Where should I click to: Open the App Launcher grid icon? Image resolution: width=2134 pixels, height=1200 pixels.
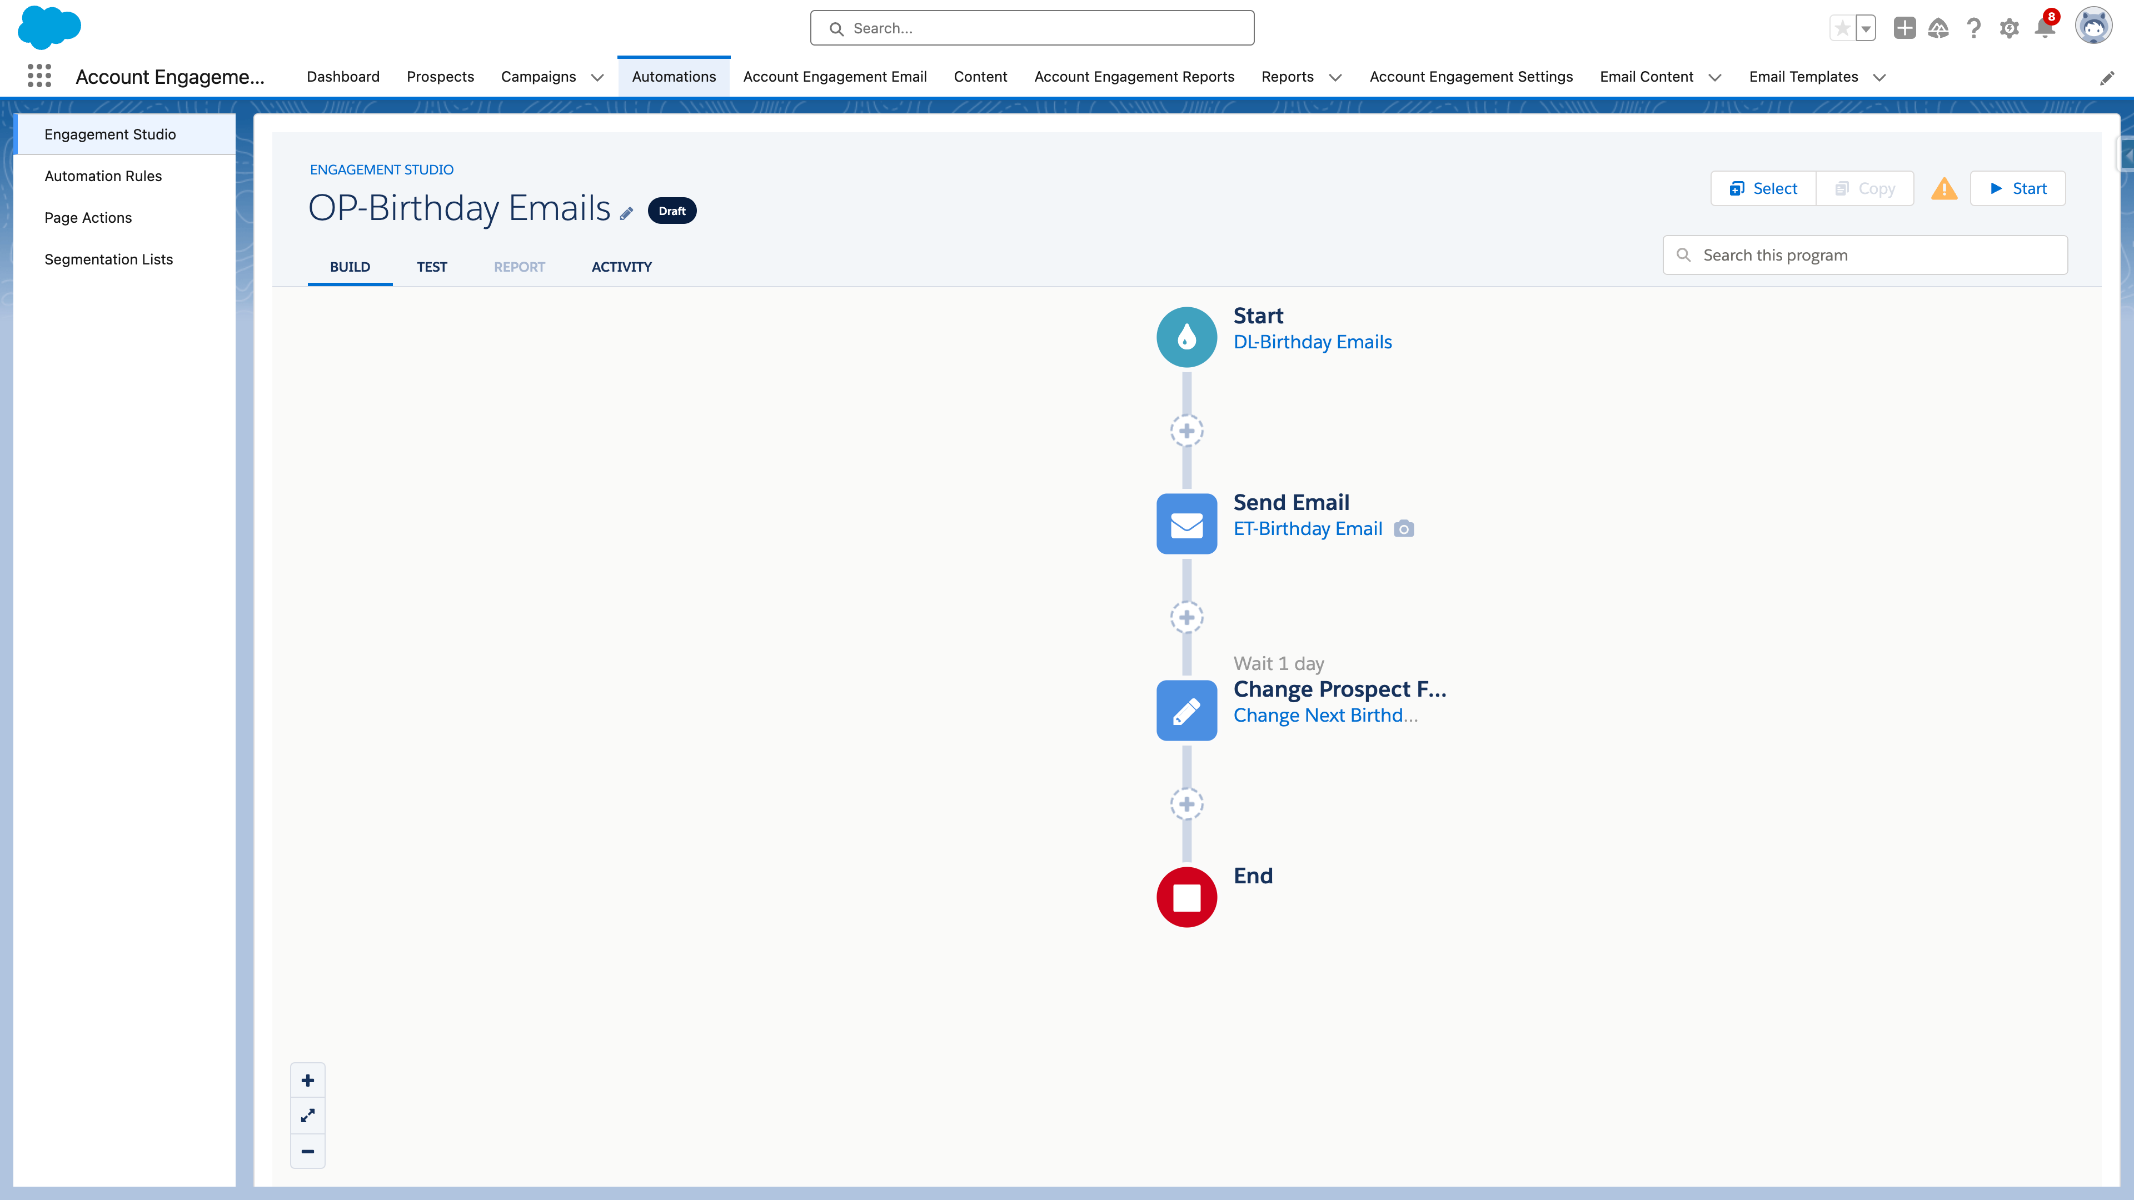click(x=39, y=76)
